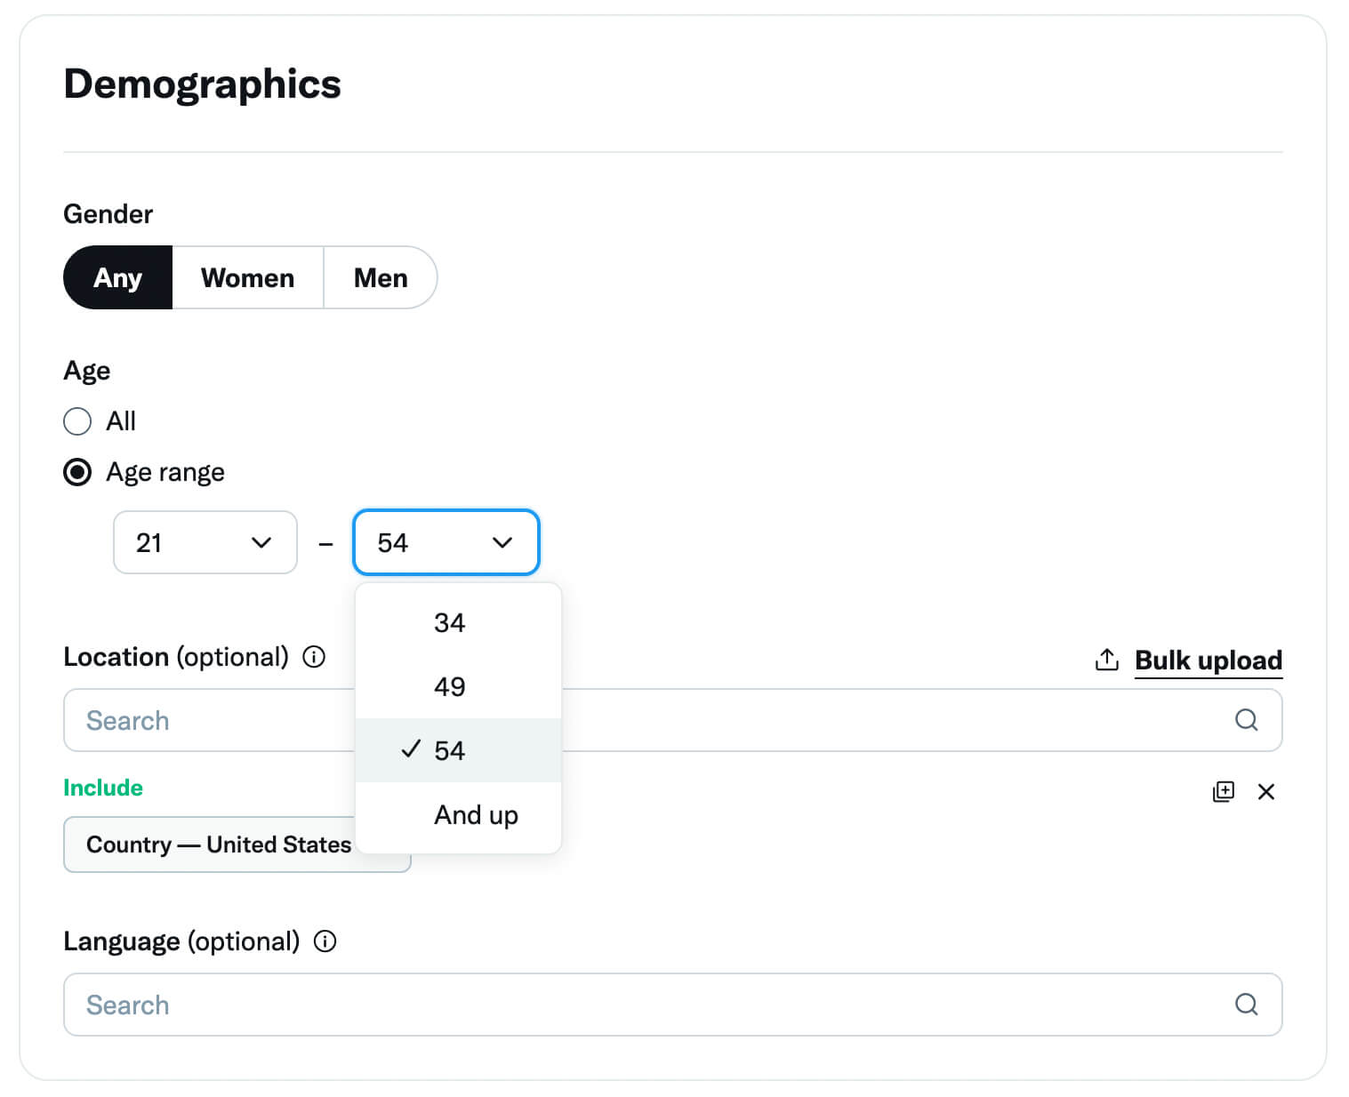This screenshot has height=1097, width=1349.
Task: Select the Any gender option
Action: pos(117,277)
